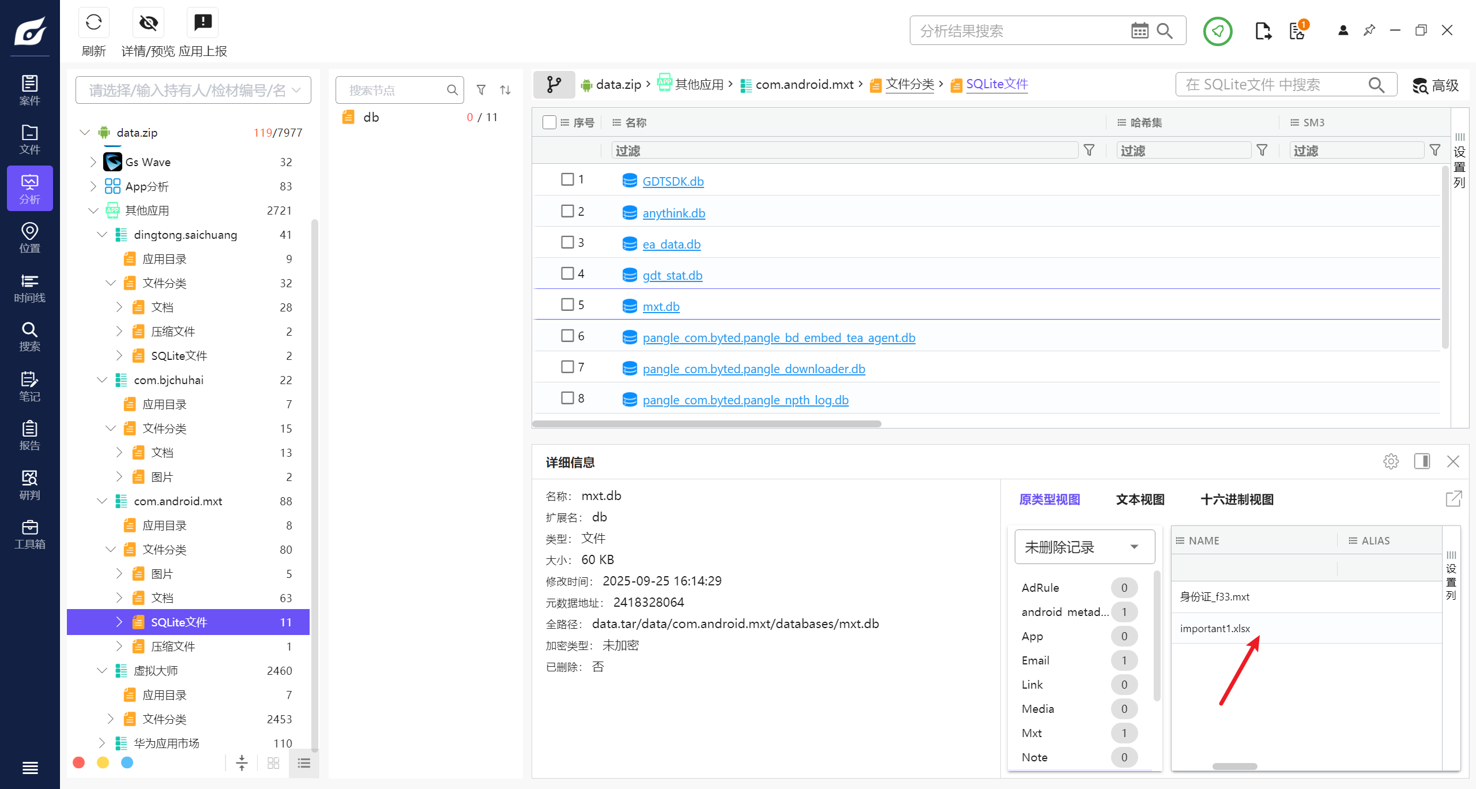Toggle the 详情/预览 eye-slash icon
1476x789 pixels.
point(148,23)
